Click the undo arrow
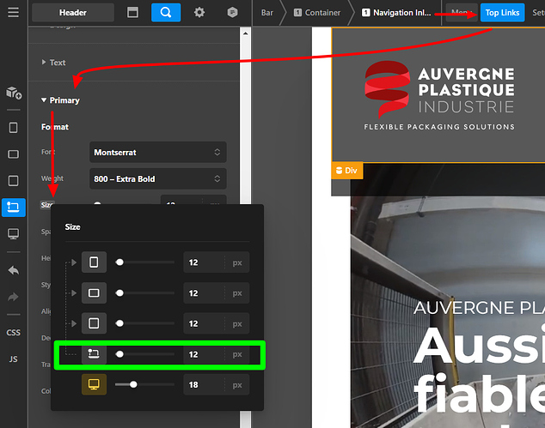 pos(13,270)
